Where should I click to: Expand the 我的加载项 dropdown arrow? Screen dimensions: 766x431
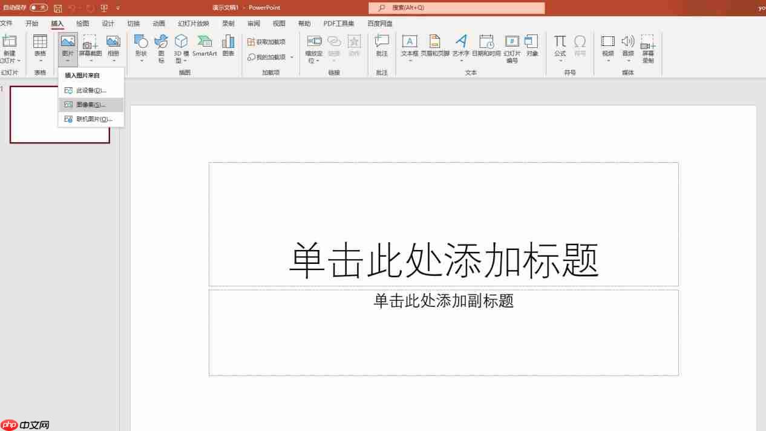click(x=292, y=57)
